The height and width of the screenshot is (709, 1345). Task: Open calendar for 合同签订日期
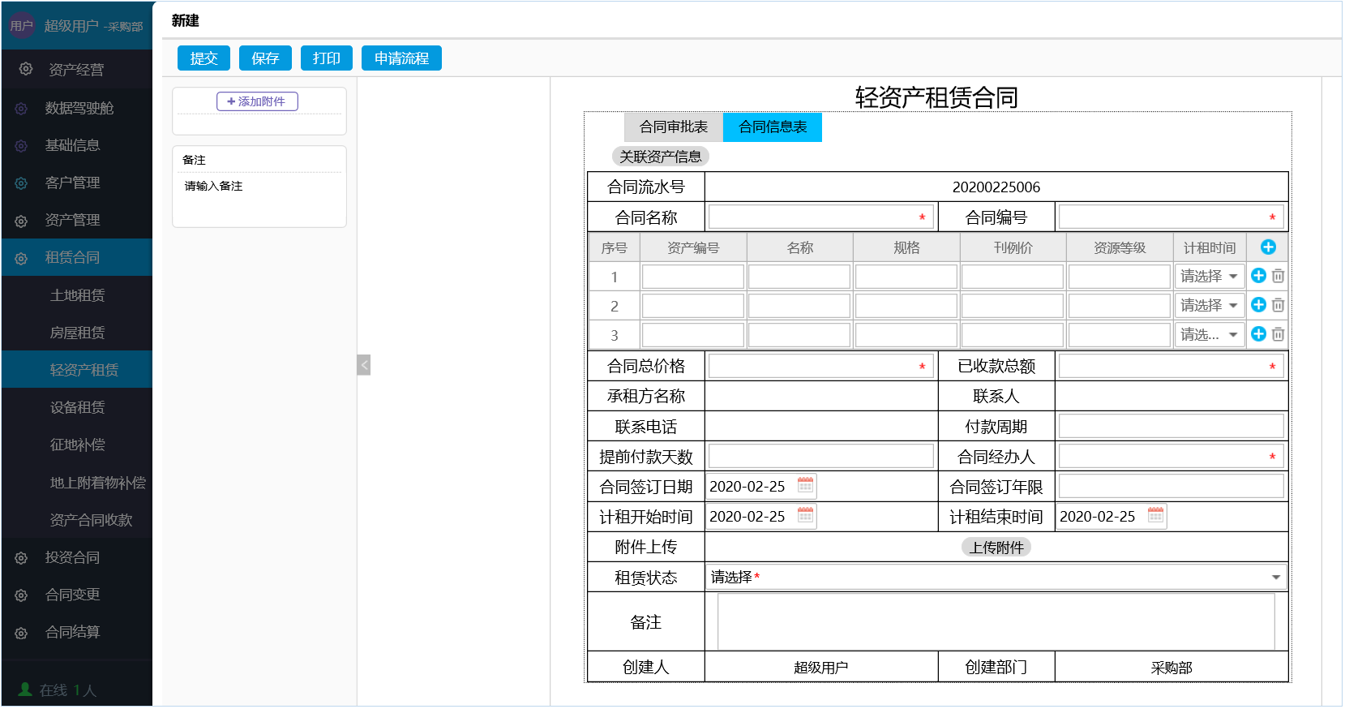click(x=805, y=485)
